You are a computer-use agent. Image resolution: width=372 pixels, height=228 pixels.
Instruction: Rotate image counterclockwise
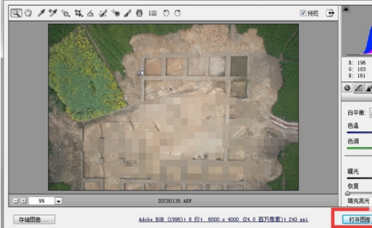166,13
